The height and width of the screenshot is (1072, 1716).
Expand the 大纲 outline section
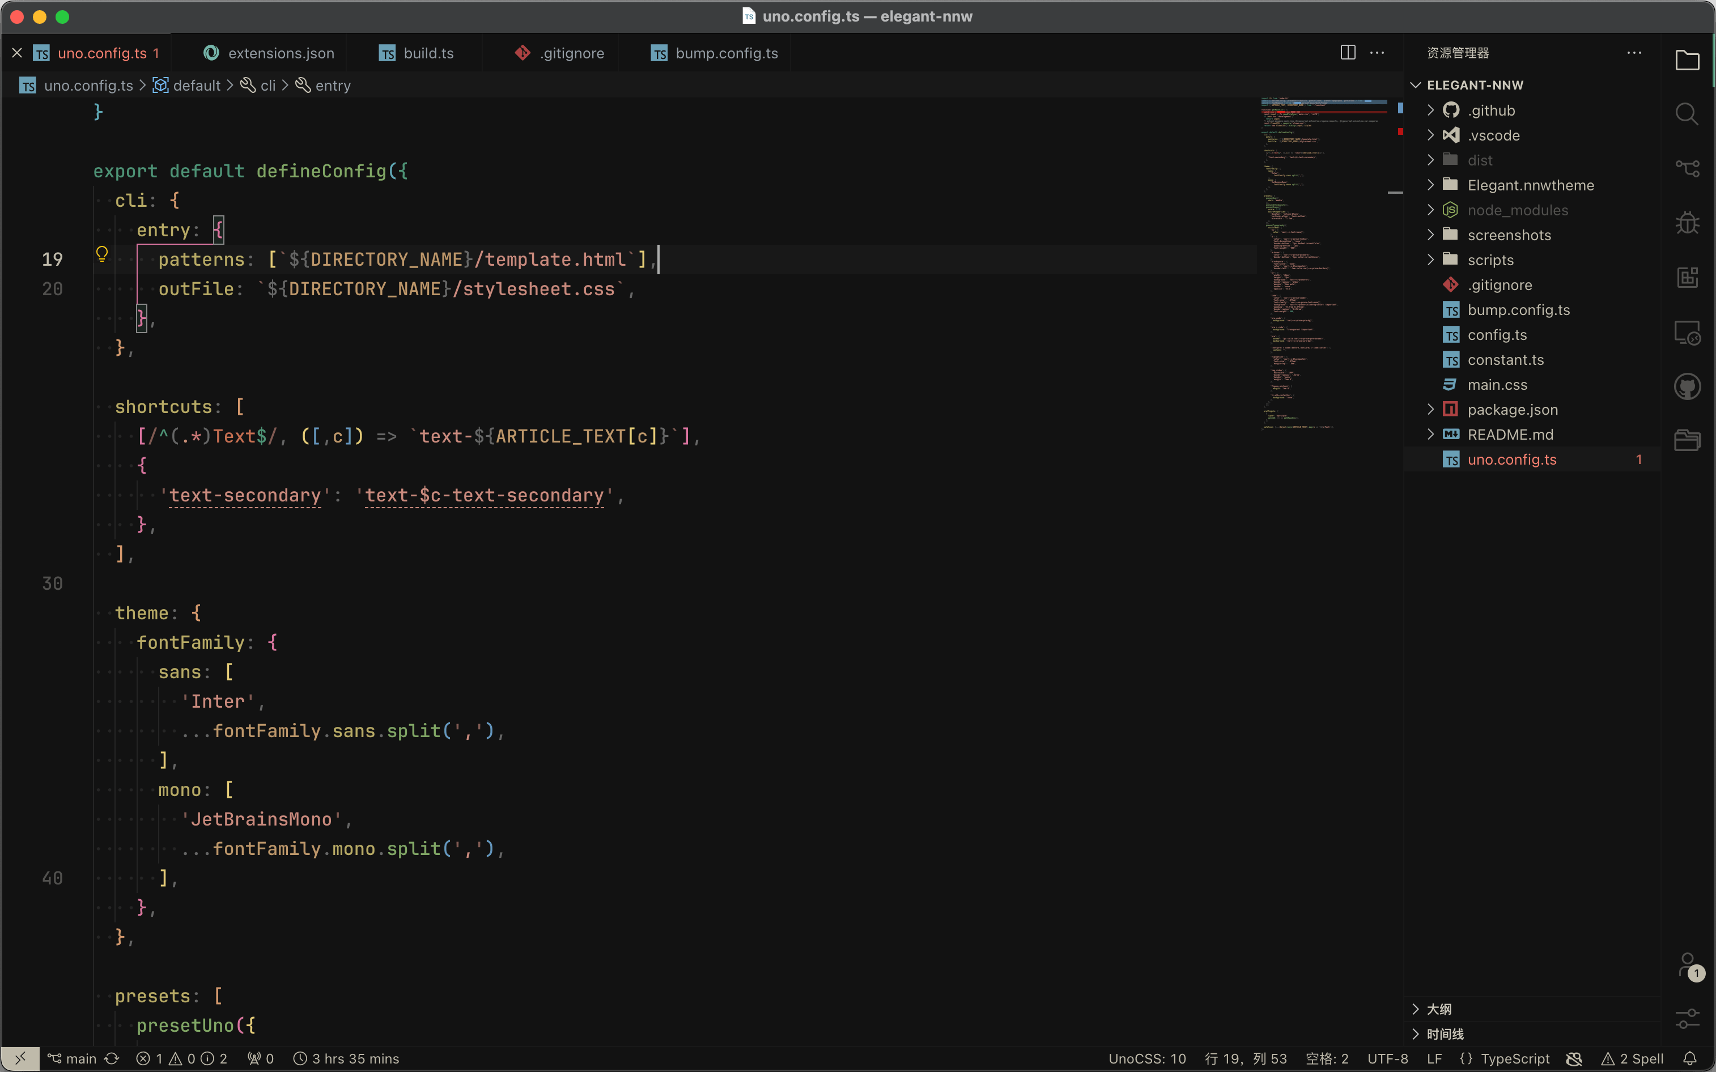pyautogui.click(x=1532, y=1009)
